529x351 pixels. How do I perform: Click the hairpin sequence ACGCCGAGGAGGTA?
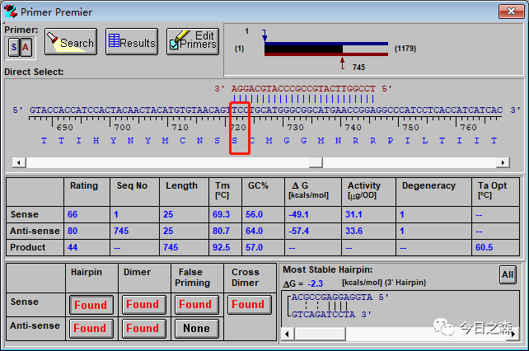[x=331, y=297]
